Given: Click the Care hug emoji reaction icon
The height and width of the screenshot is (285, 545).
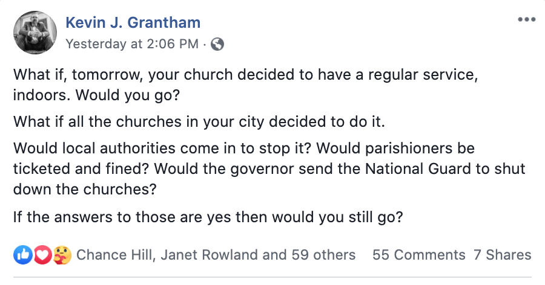Looking at the screenshot, I should point(61,255).
